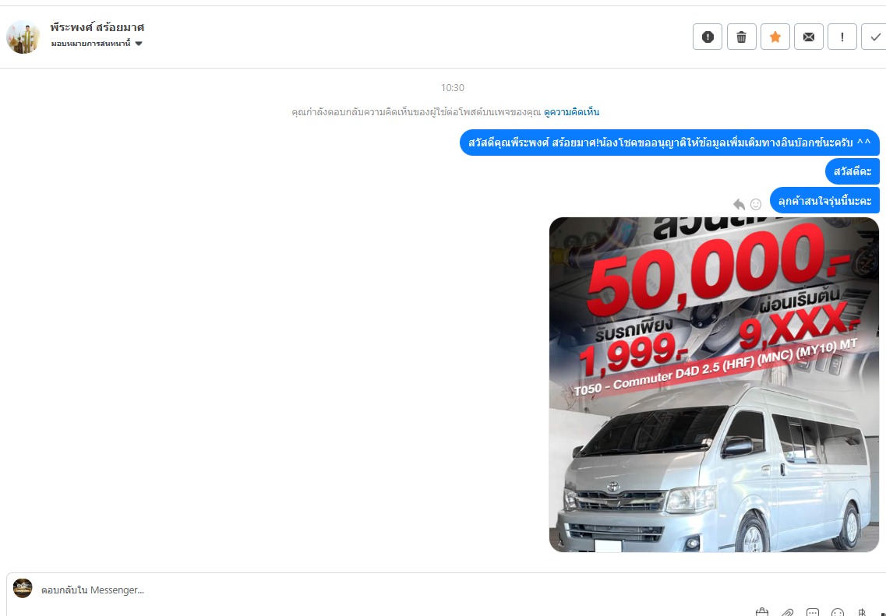The height and width of the screenshot is (616, 886).
Task: Open the Commuter van promo image
Action: [x=715, y=385]
